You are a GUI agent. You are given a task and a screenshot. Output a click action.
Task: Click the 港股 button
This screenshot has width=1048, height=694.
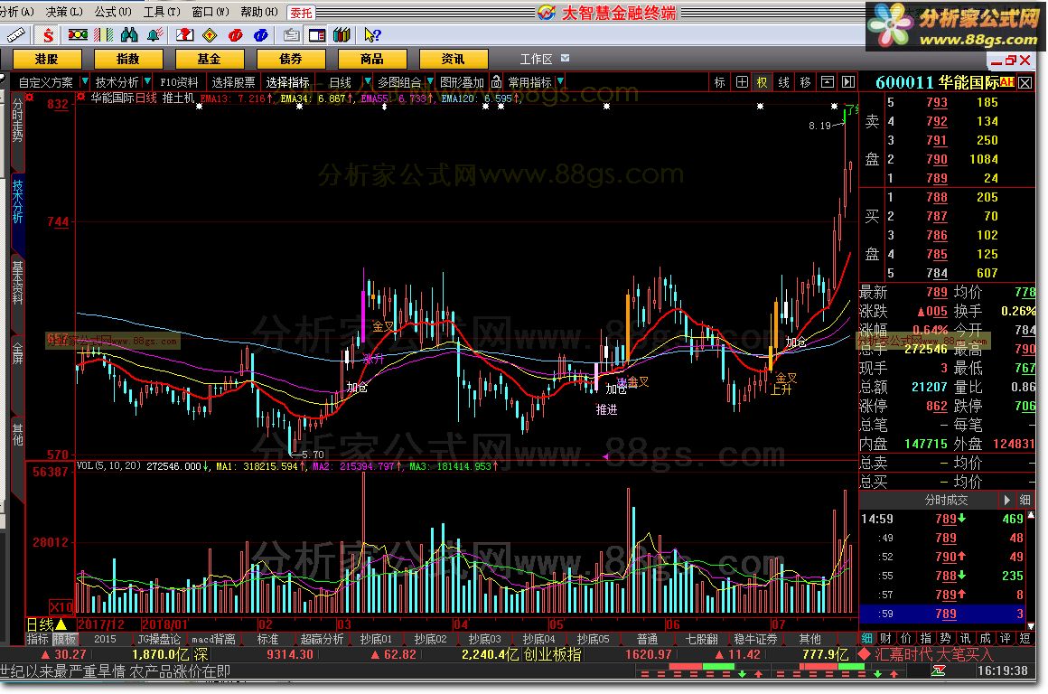click(47, 59)
